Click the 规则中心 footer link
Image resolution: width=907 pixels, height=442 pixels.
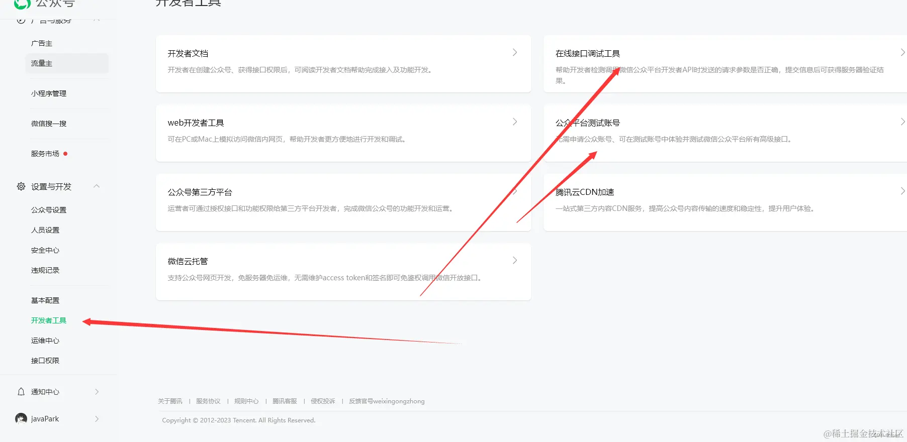pos(246,401)
